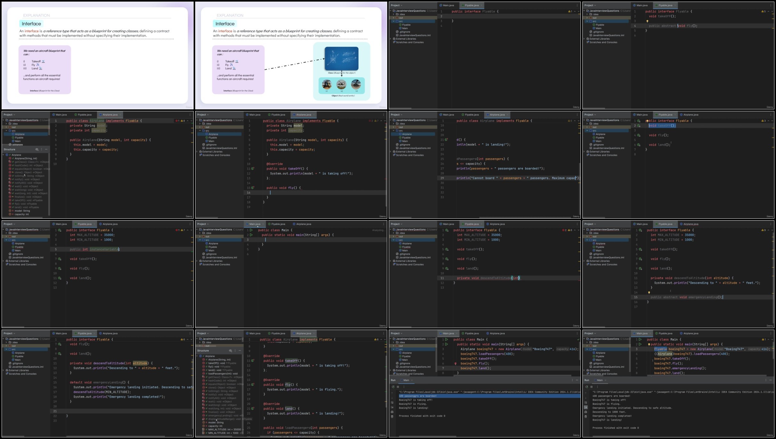The image size is (776, 439).
Task: Yellow lightbulb beside main() above 'Flyable boeing747'
Action: click(649, 344)
